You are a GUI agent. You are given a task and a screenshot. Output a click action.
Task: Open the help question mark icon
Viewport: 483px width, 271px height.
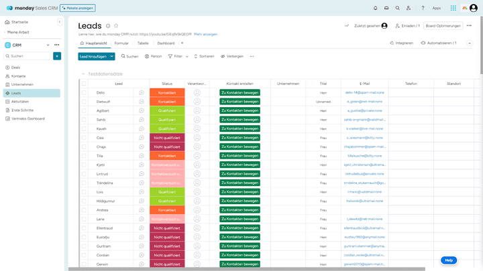(423, 8)
